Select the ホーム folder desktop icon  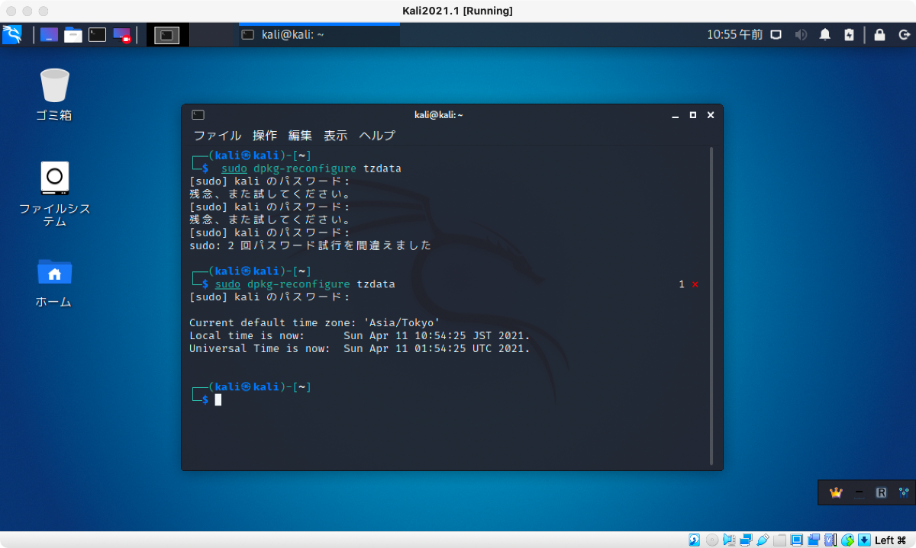pos(54,282)
